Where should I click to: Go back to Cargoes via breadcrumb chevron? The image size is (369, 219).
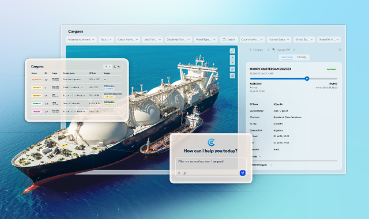coord(250,50)
